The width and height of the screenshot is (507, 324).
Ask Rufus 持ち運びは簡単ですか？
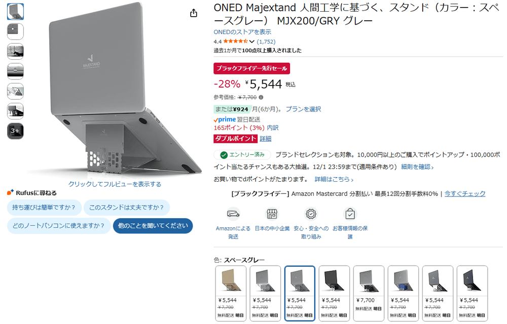click(x=44, y=208)
